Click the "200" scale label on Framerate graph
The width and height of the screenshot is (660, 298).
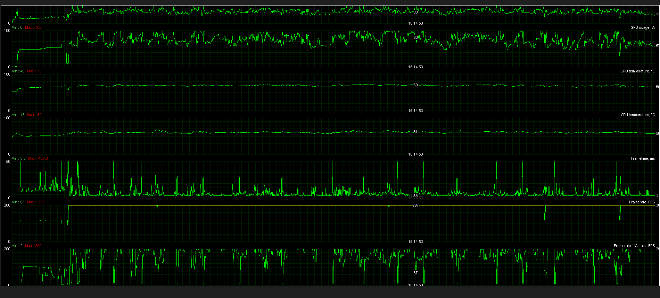[x=7, y=205]
